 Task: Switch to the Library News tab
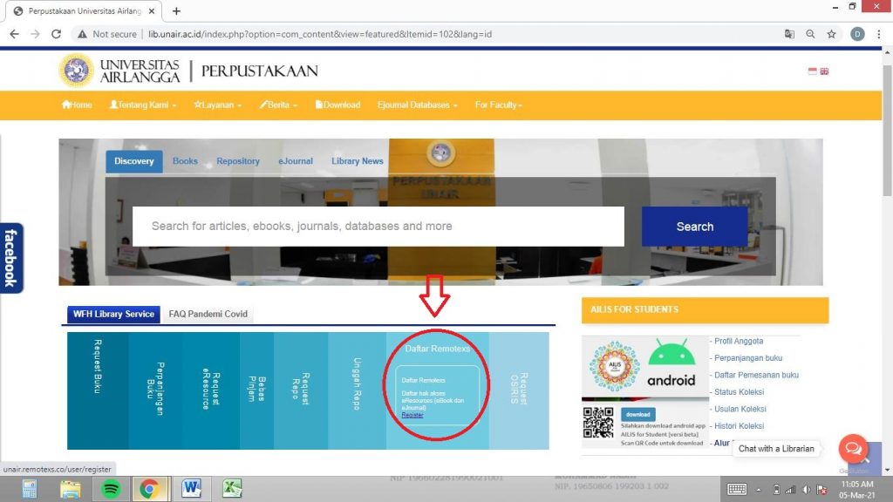357,161
